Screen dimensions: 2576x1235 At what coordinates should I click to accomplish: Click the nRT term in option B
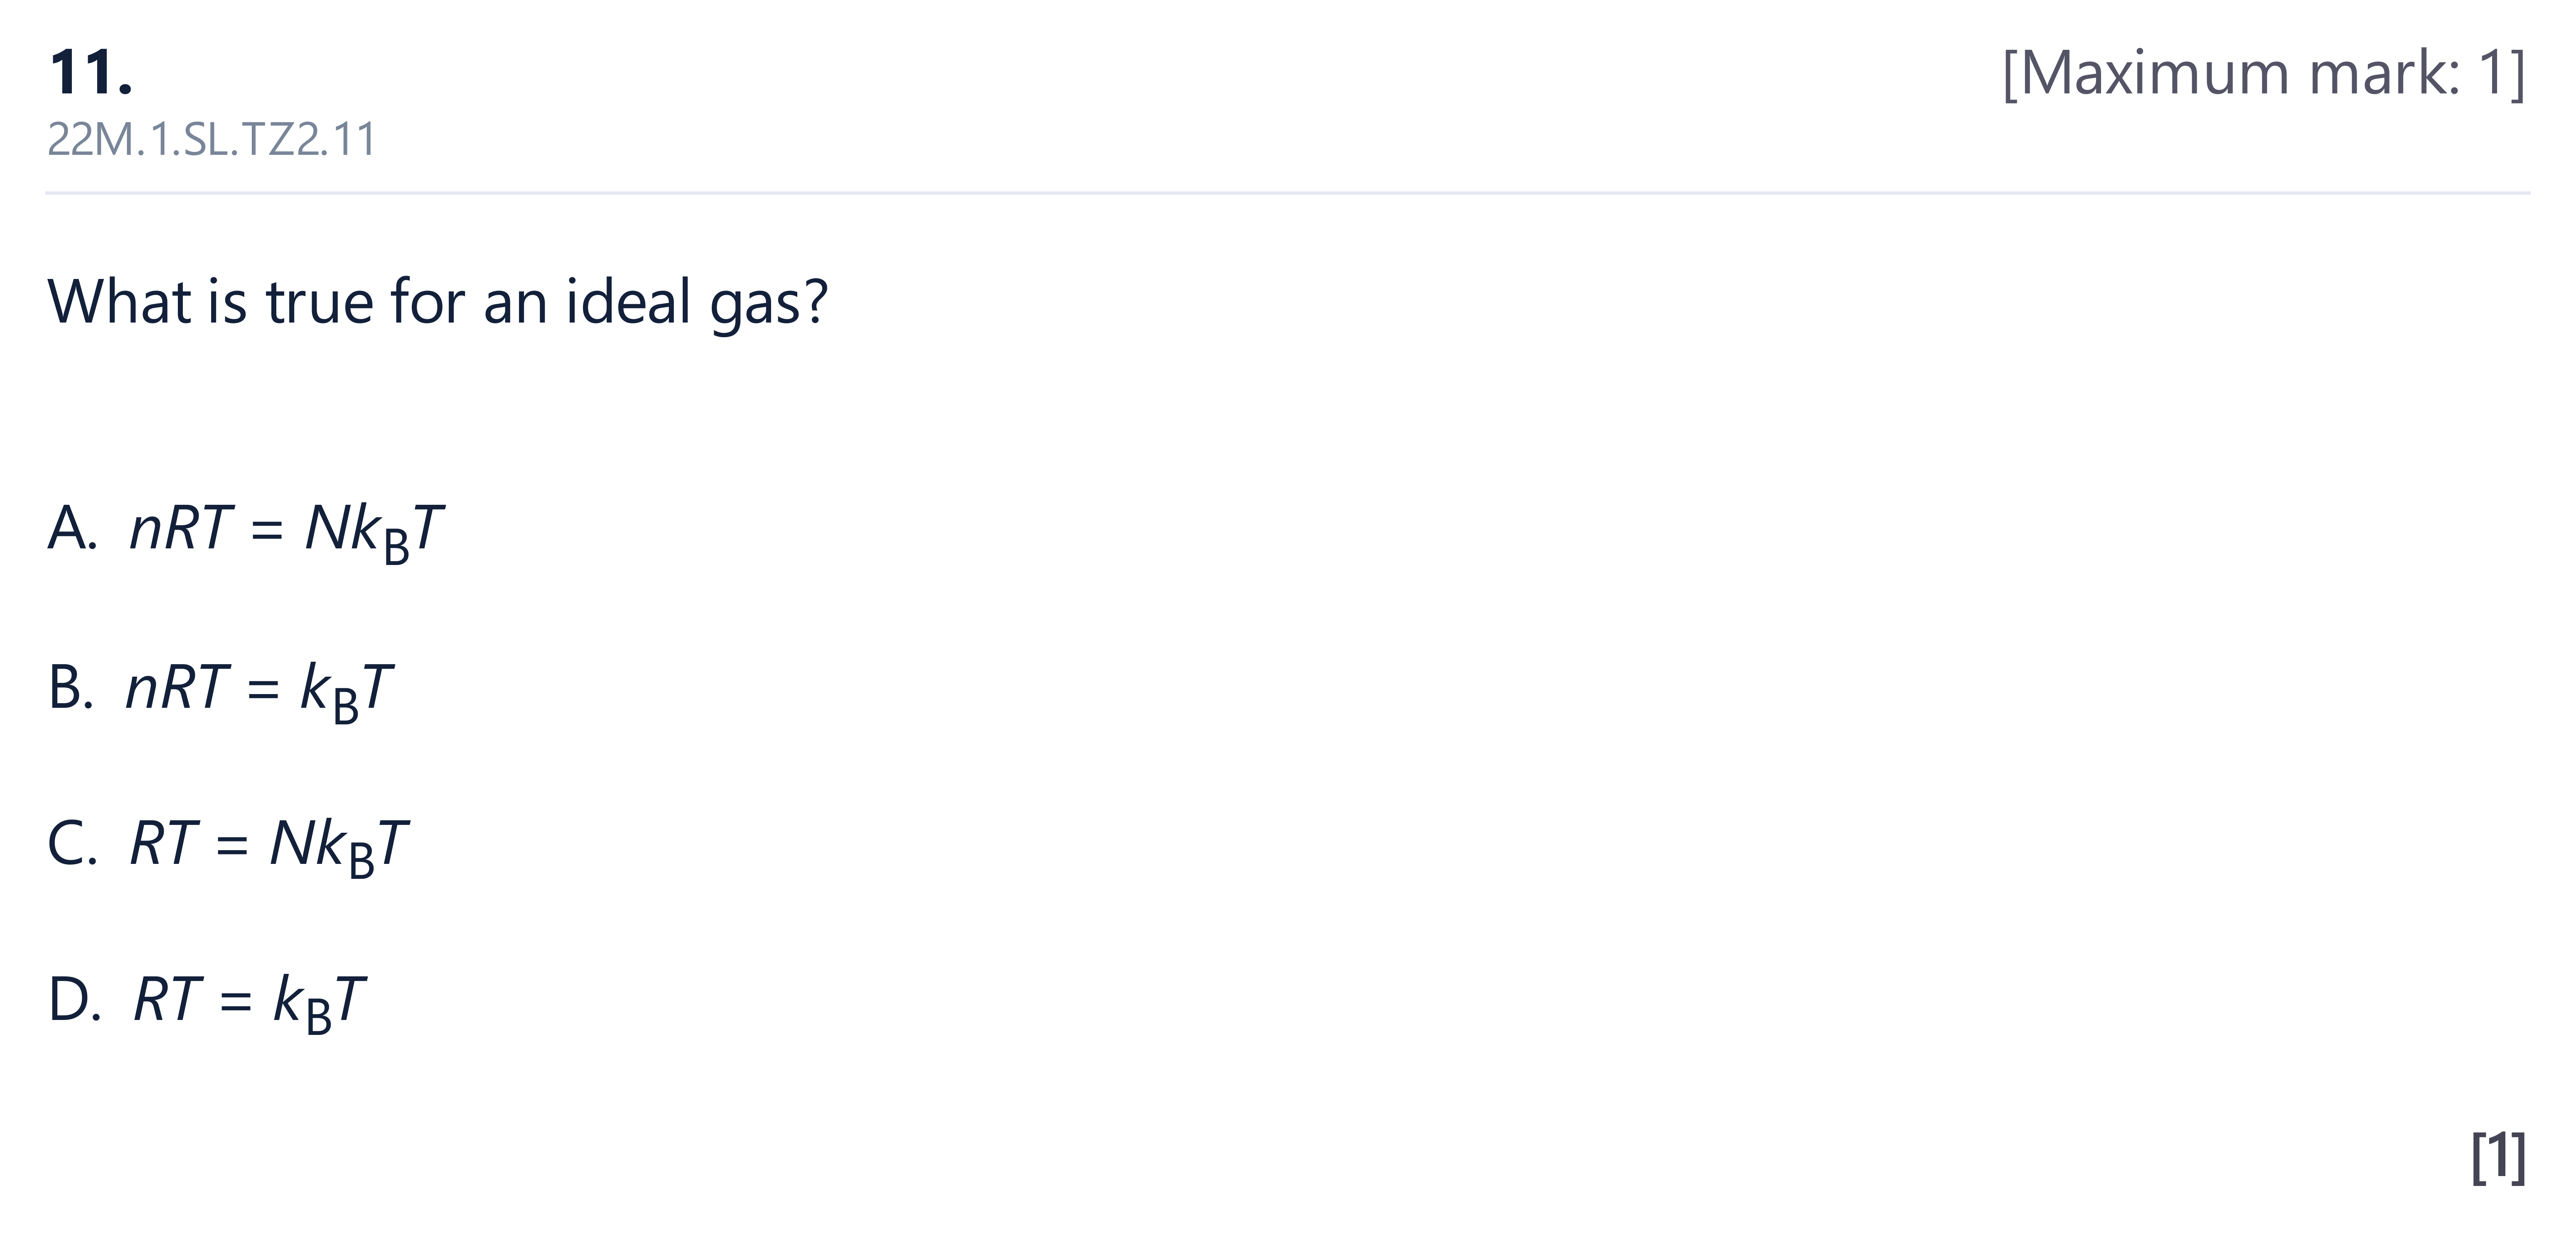[x=177, y=687]
